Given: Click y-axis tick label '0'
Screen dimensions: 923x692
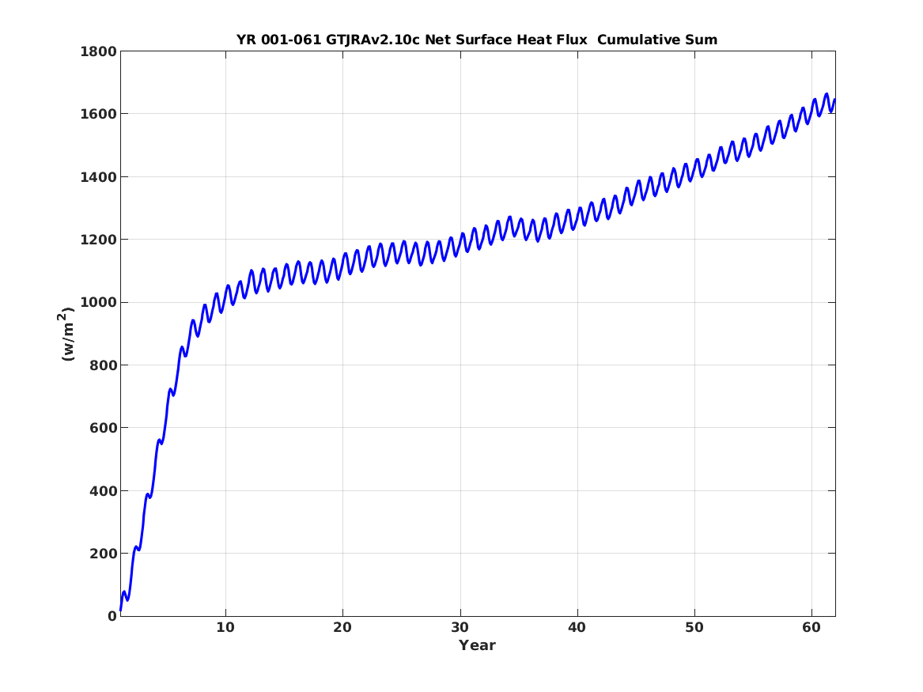Looking at the screenshot, I should click(112, 617).
